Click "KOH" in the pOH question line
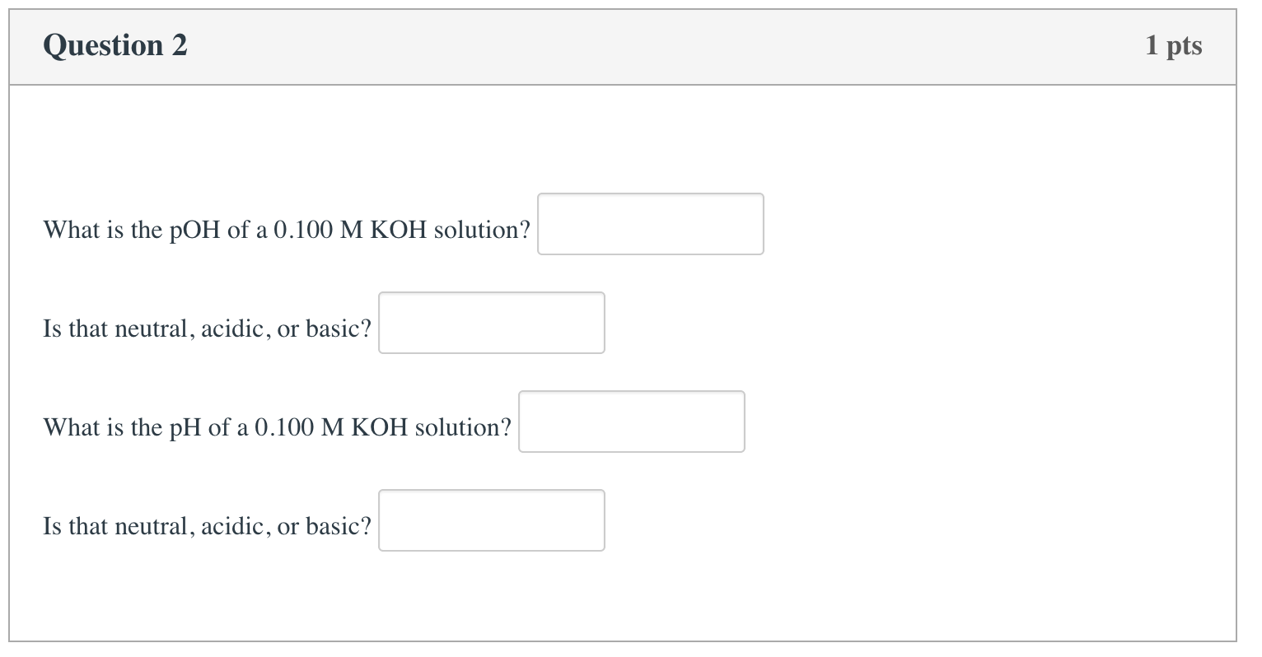Image resolution: width=1262 pixels, height=657 pixels. [399, 230]
